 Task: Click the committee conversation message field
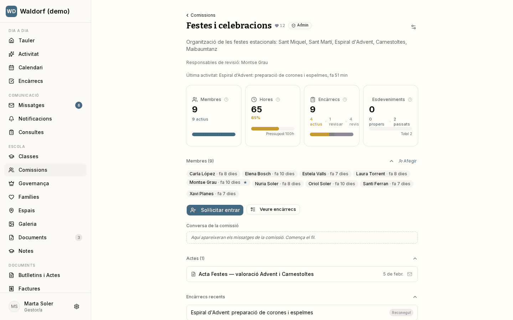[302, 238]
